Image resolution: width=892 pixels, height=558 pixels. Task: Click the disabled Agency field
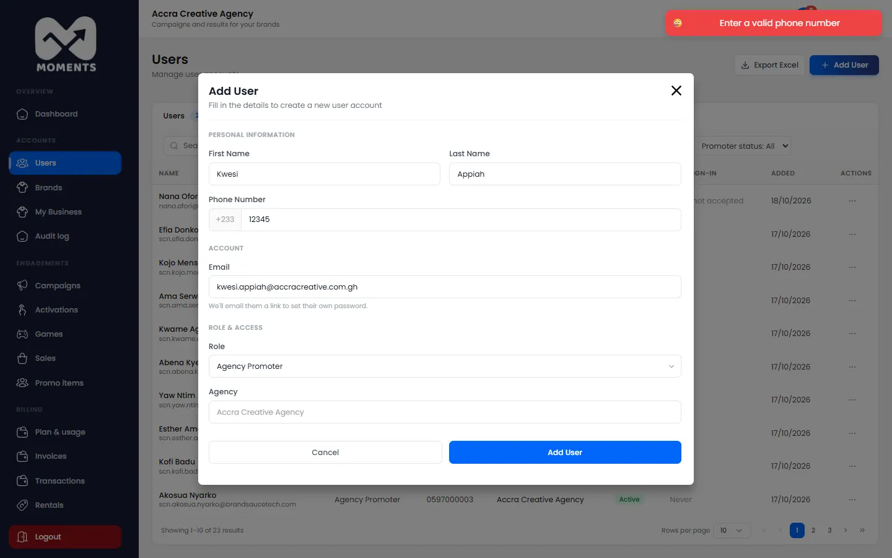(x=445, y=412)
